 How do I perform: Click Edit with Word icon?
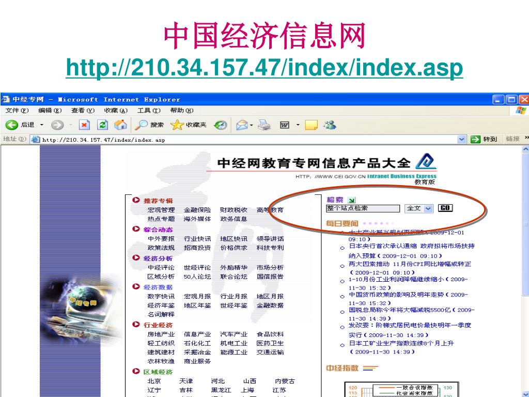[285, 125]
